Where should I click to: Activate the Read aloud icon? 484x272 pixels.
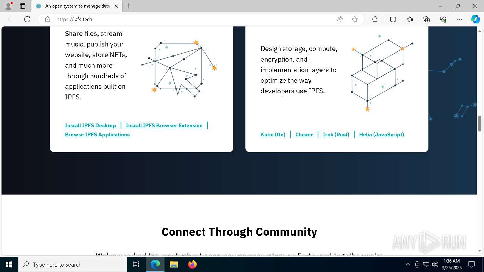point(340,19)
